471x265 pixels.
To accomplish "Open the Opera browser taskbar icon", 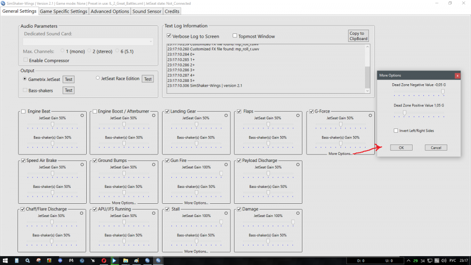I will 104,260.
